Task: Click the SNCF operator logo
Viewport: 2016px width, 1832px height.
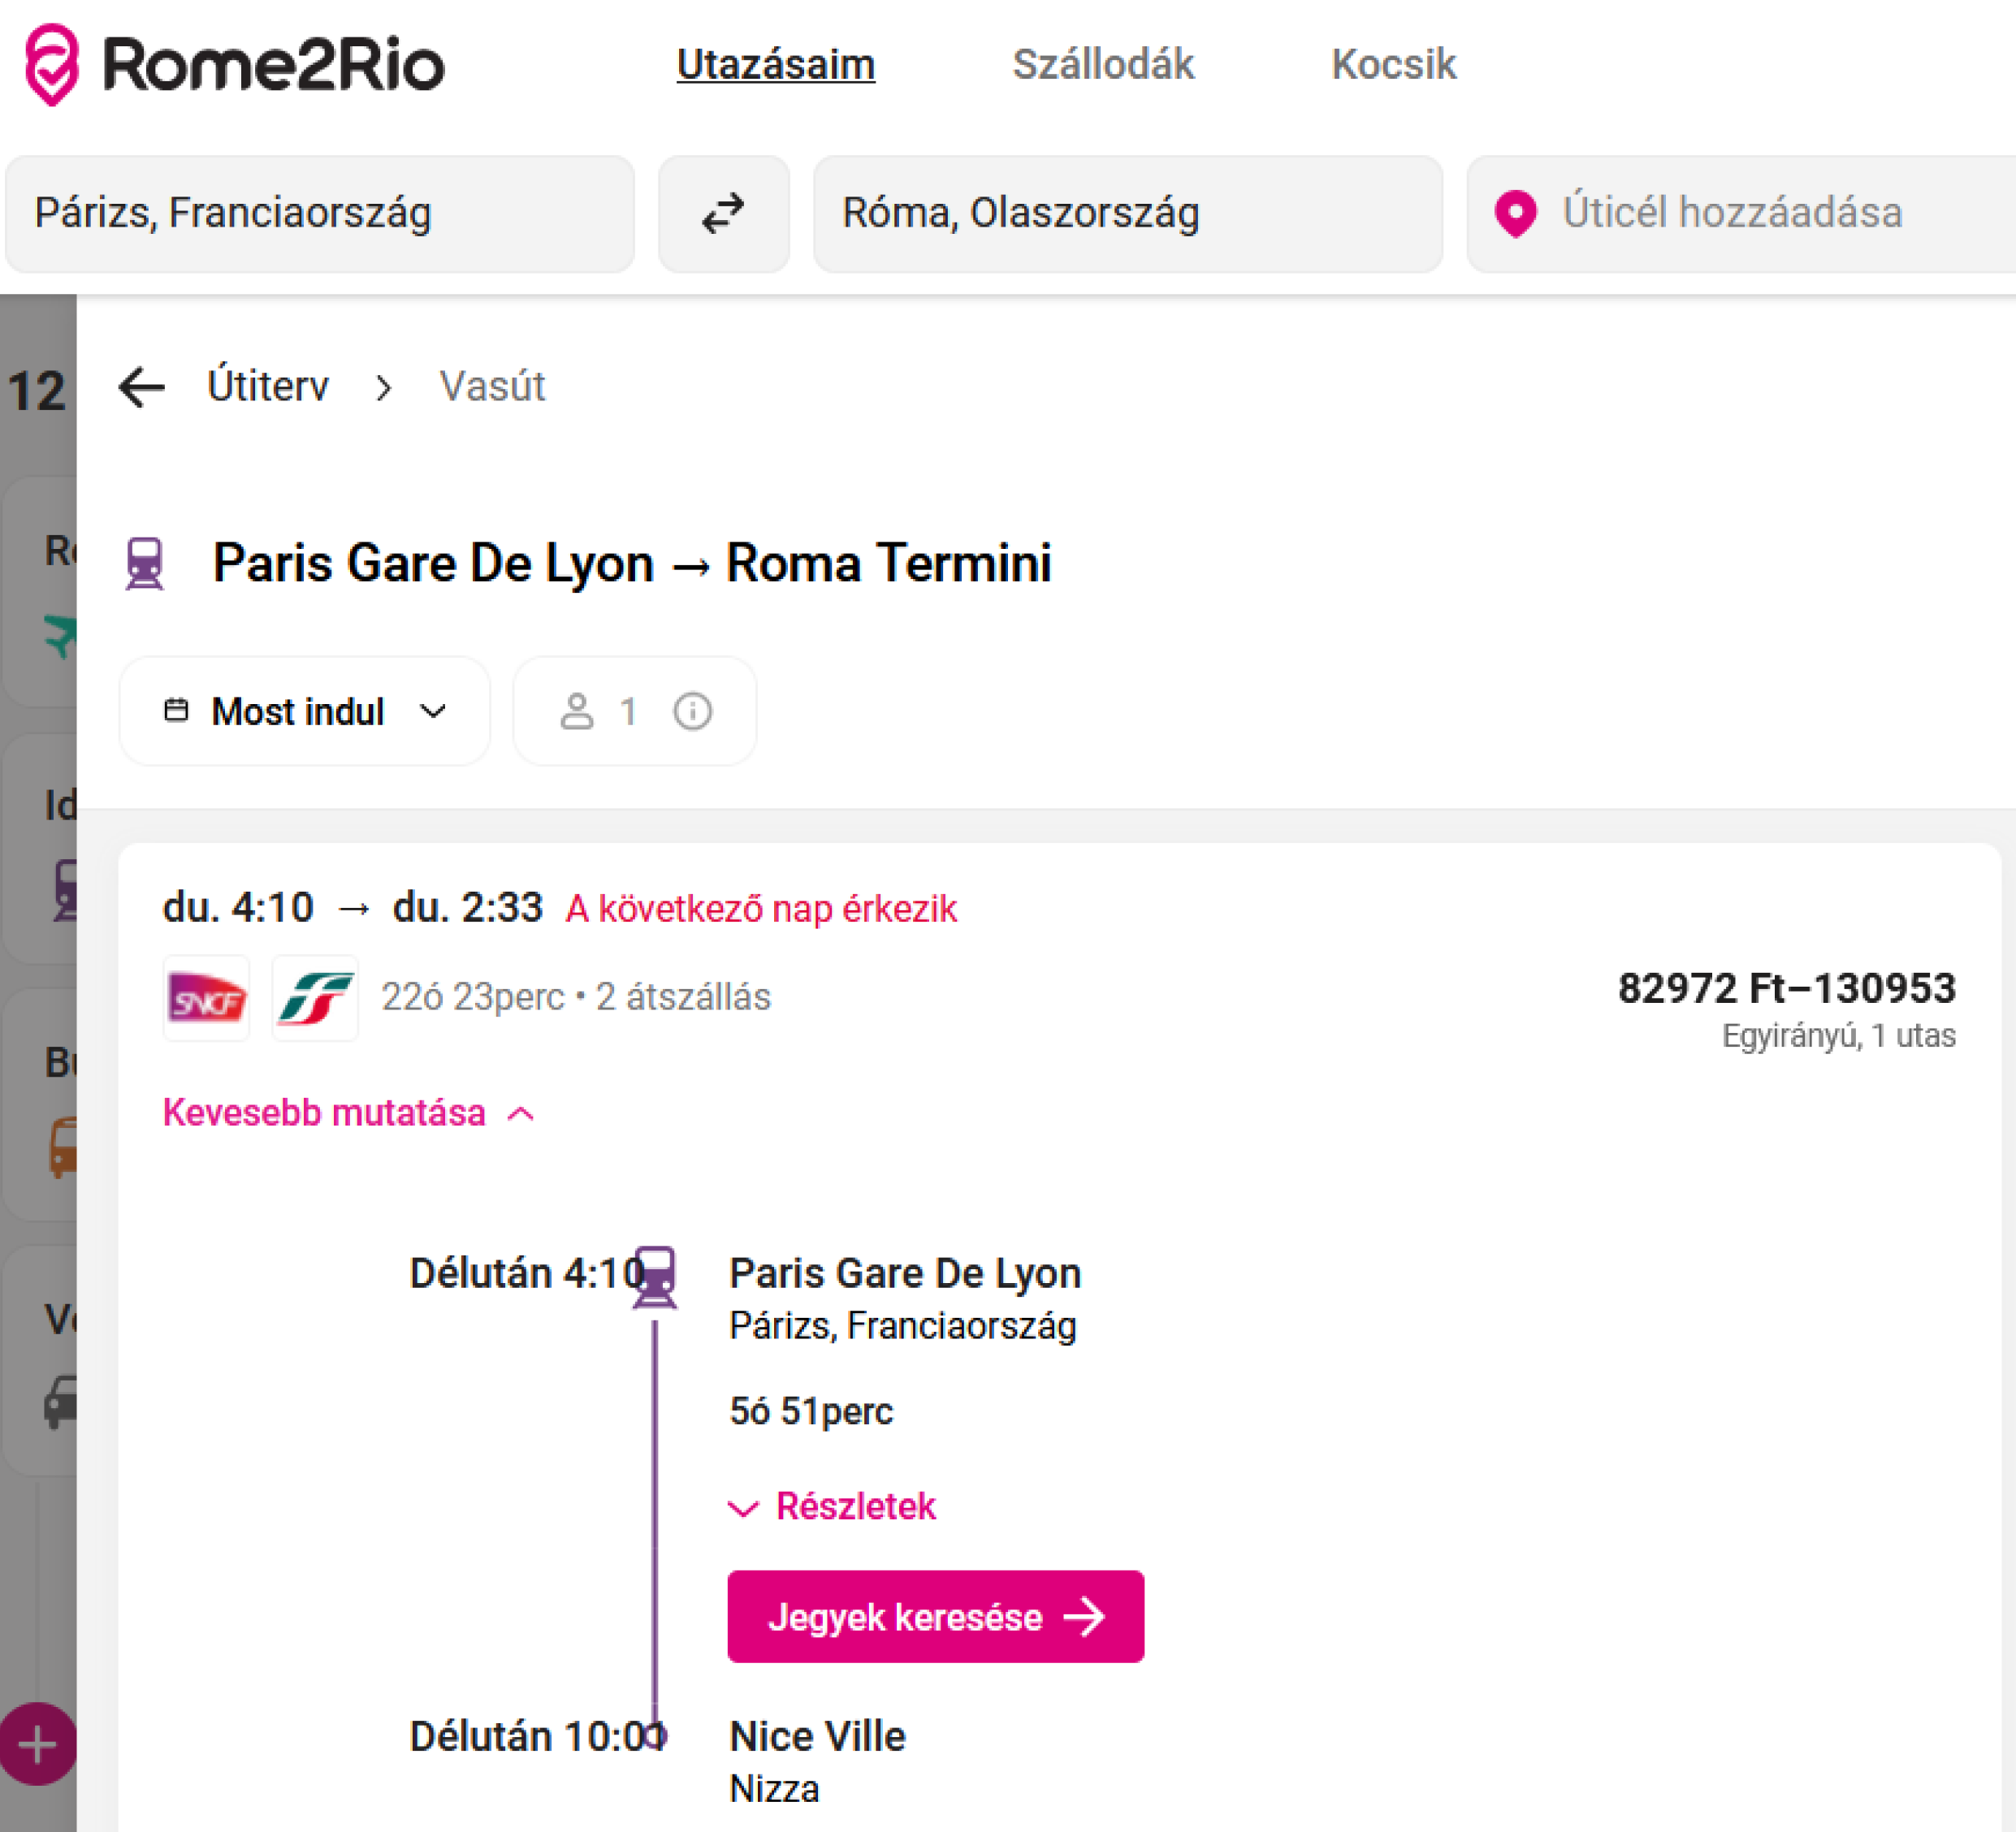Action: pos(206,998)
